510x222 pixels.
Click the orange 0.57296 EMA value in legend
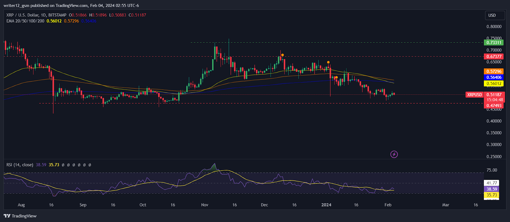tap(71, 21)
